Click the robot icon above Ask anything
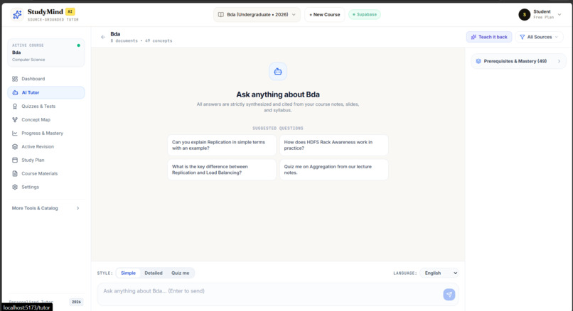This screenshot has height=311, width=573. tap(278, 72)
